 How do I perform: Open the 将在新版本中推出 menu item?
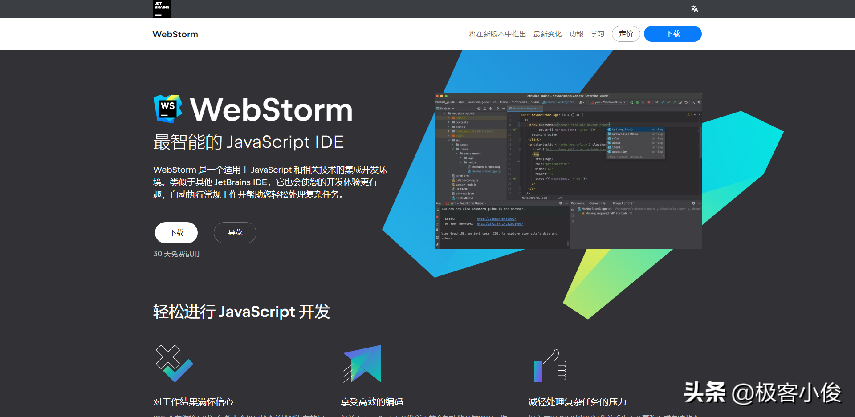pyautogui.click(x=497, y=34)
